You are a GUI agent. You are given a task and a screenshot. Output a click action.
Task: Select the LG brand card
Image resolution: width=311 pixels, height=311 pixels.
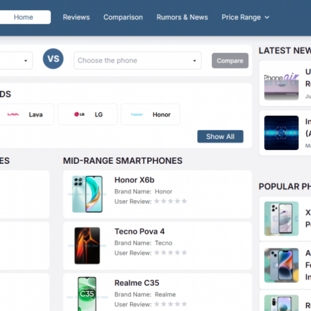point(87,115)
